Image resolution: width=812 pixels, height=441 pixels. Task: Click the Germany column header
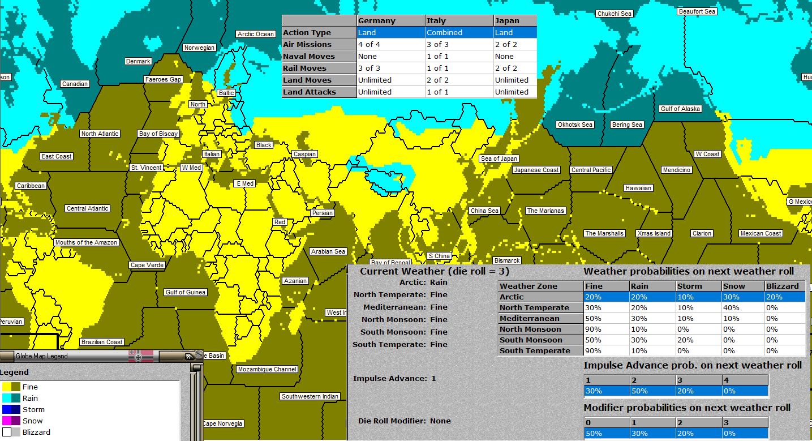(x=390, y=21)
